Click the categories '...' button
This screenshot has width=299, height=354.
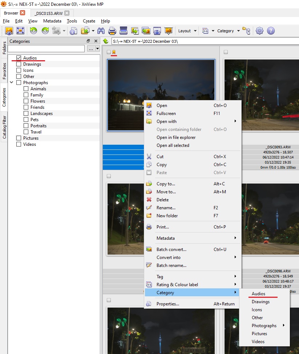click(91, 49)
